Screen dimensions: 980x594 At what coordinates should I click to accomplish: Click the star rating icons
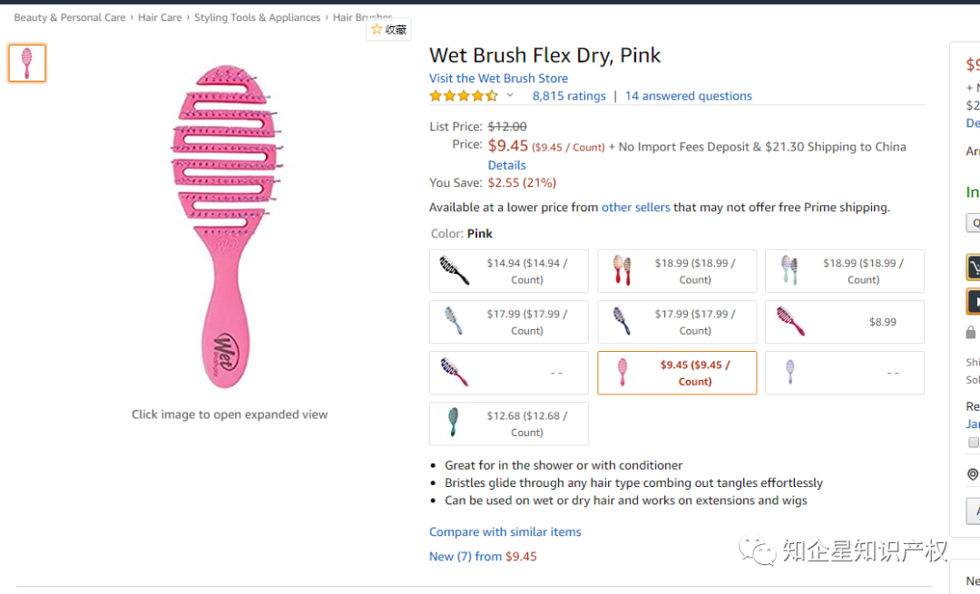463,95
